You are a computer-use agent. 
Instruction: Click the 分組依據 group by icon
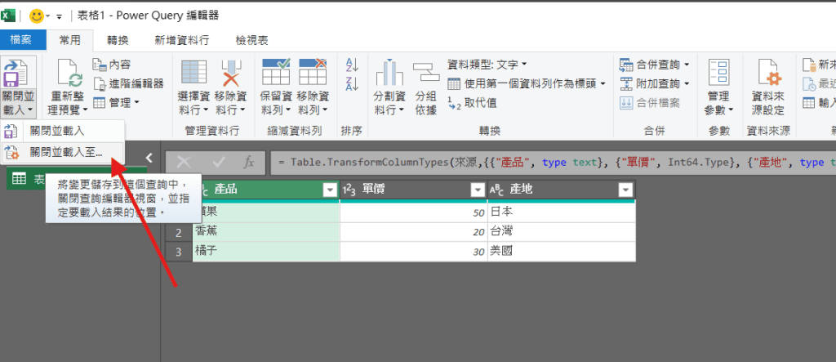pyautogui.click(x=425, y=75)
